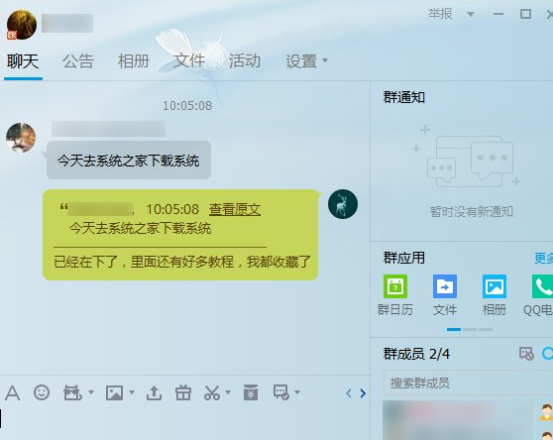Click the GIF sticker toolbar icon
Screen dimensions: 553x440
pos(72,392)
